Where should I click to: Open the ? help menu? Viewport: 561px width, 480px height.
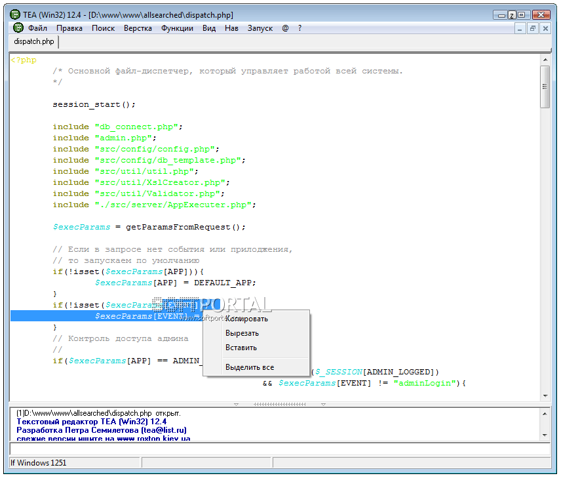pos(300,28)
